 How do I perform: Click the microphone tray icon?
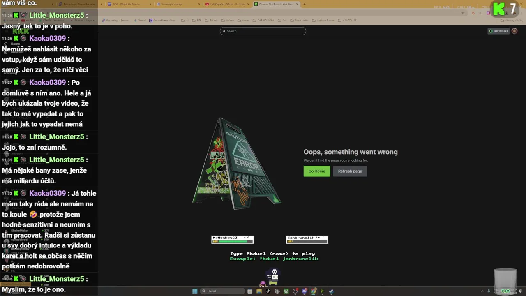coord(489,291)
